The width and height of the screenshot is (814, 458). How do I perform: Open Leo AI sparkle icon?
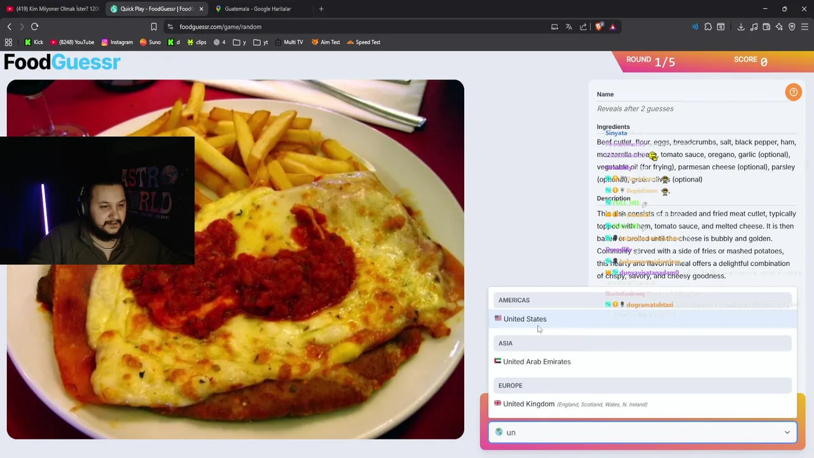[x=779, y=27]
